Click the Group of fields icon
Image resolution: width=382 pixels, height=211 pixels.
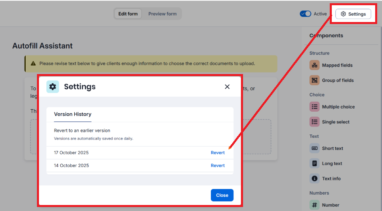click(x=315, y=80)
